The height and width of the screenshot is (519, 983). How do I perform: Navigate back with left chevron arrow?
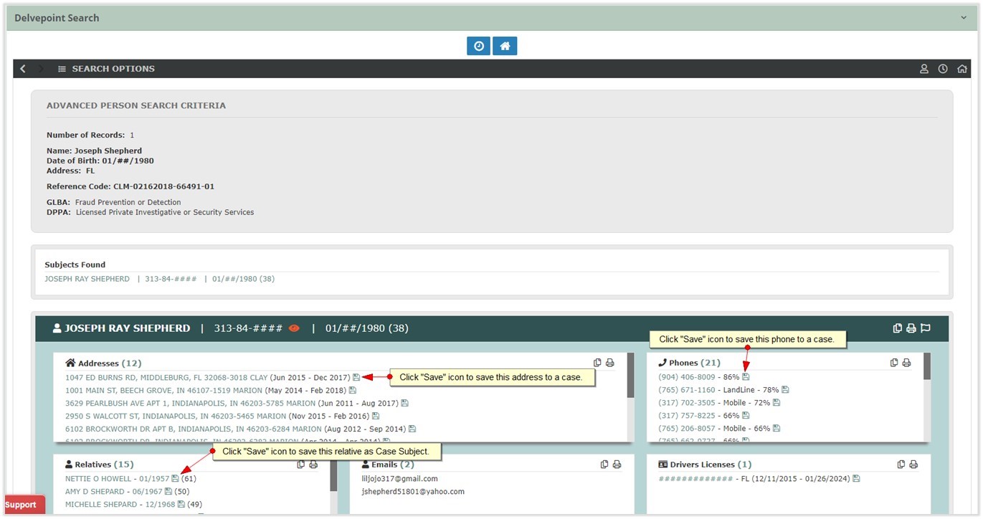pos(23,69)
